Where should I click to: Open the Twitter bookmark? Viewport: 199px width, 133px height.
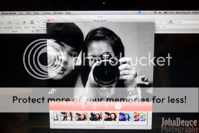coord(18,28)
